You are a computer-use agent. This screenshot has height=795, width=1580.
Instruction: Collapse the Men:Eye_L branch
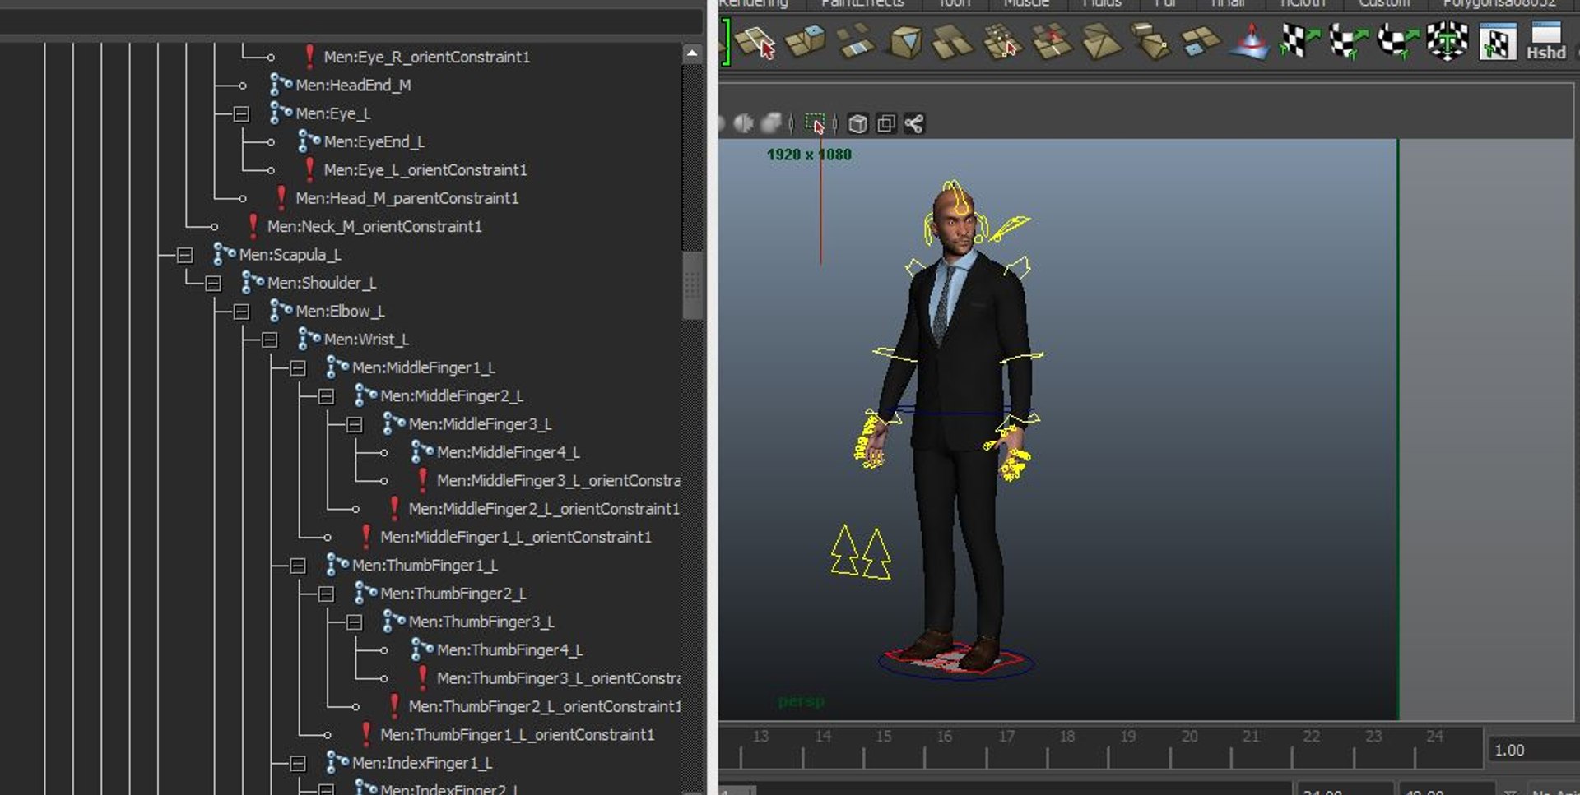pyautogui.click(x=241, y=114)
